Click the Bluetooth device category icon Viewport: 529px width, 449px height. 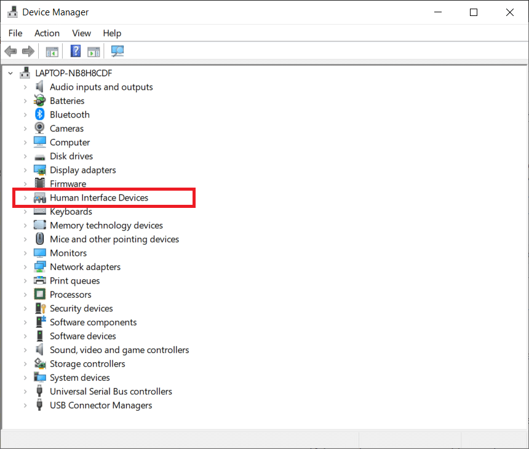click(x=40, y=114)
